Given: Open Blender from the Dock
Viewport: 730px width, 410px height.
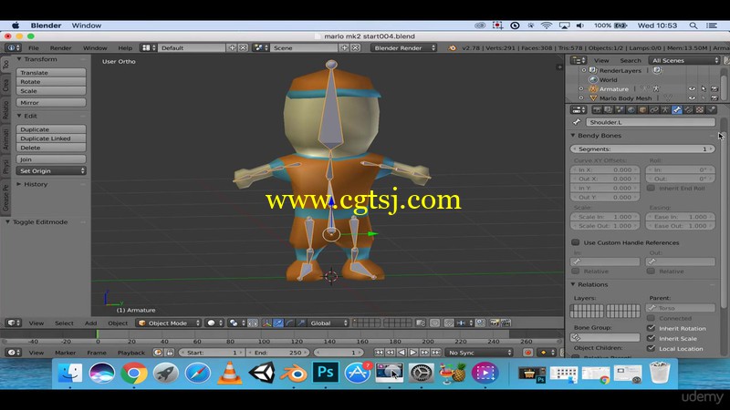Looking at the screenshot, I should click(x=293, y=373).
